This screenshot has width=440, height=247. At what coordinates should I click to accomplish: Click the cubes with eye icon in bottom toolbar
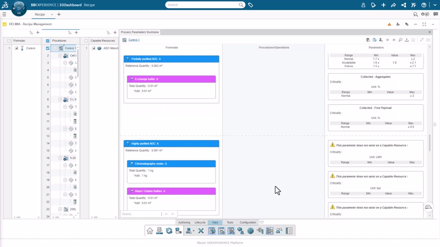pyautogui.click(x=178, y=231)
